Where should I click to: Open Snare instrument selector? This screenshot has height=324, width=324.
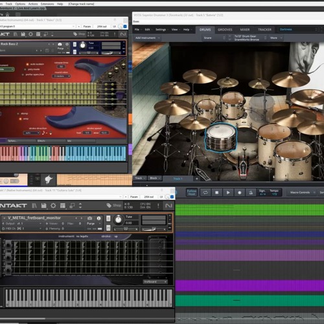pyautogui.click(x=214, y=38)
